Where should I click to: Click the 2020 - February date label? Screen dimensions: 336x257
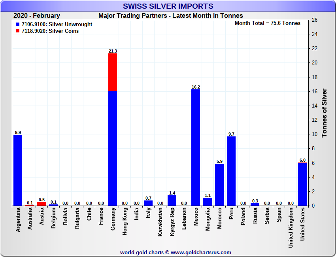37,16
